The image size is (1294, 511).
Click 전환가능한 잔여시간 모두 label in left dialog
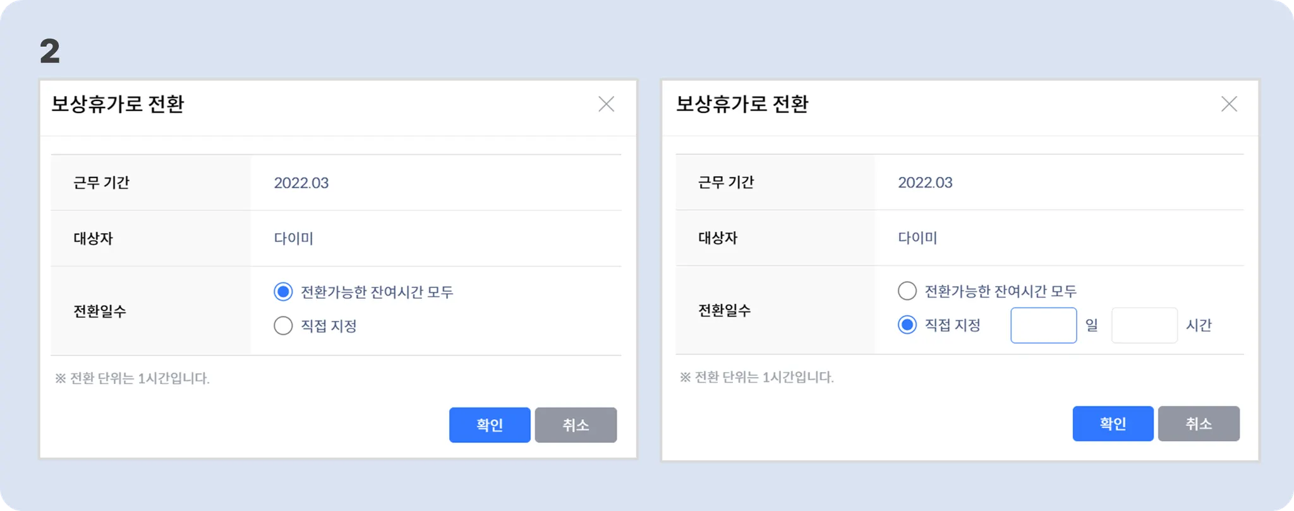click(377, 292)
